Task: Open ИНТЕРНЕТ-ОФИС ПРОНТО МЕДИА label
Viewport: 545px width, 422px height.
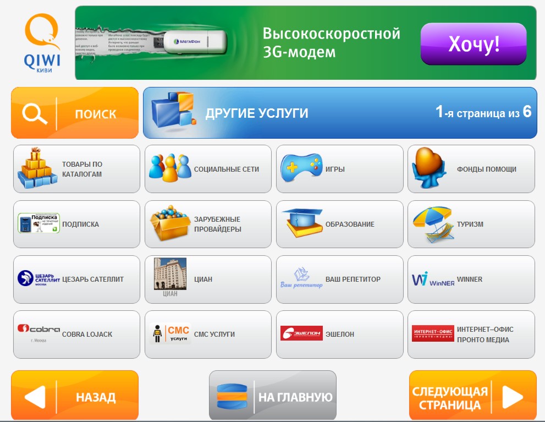Action: [485, 335]
